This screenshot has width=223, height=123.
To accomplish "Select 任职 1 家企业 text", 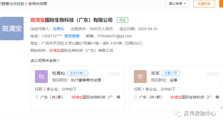I will (145, 89).
